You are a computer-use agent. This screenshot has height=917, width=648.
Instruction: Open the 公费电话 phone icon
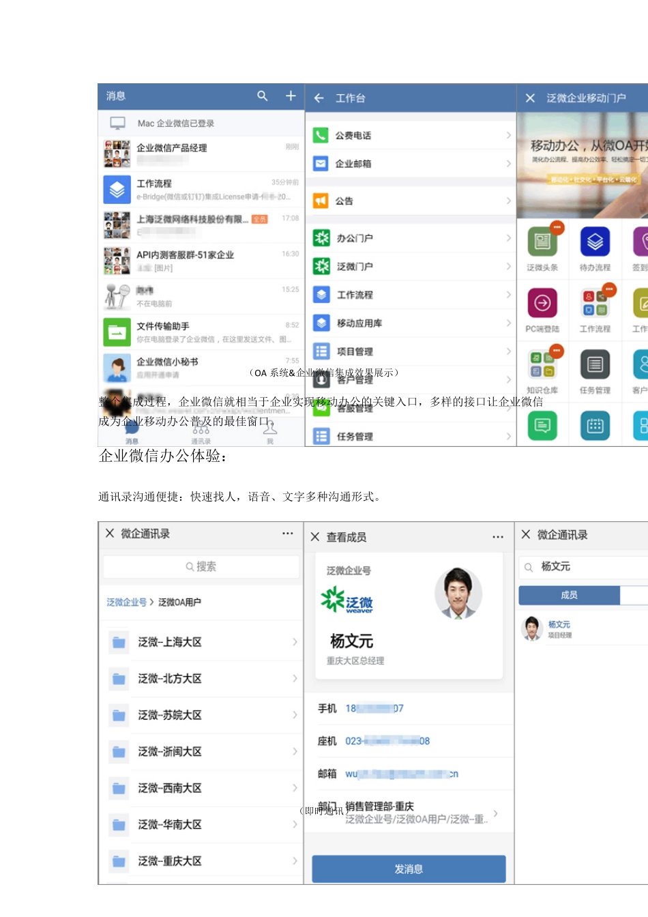pos(321,135)
